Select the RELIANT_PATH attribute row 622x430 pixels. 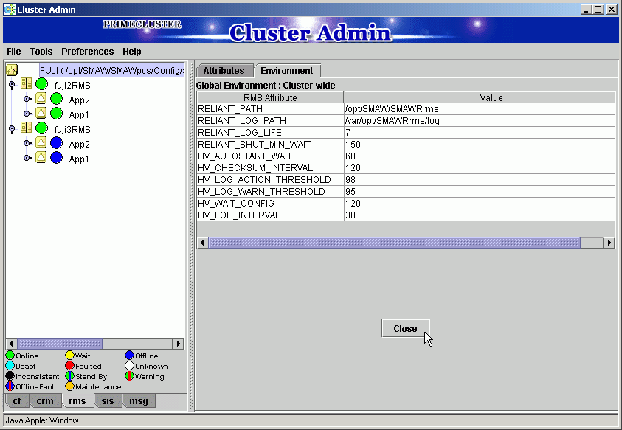[406, 109]
